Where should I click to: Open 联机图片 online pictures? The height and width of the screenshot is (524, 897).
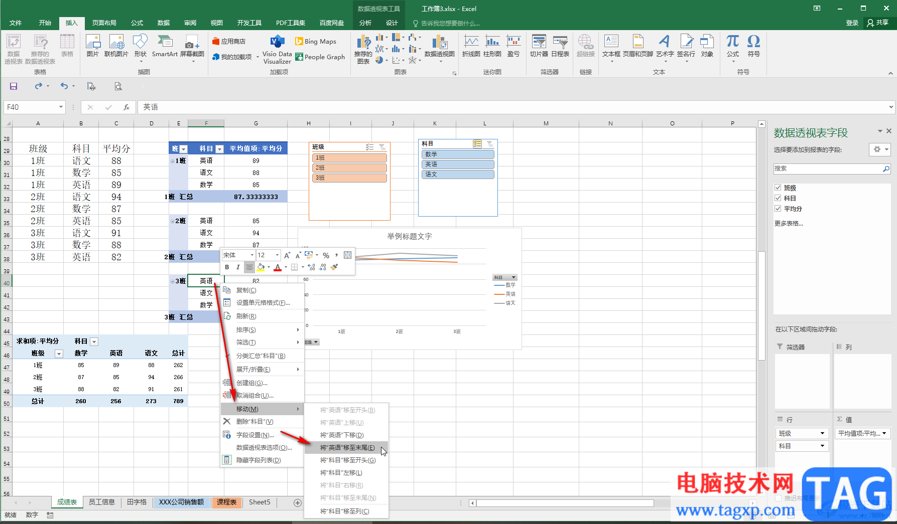pos(116,46)
